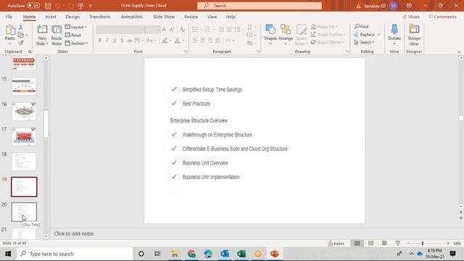The image size is (464, 261).
Task: Click the Save icon in title bar
Action: pos(48,6)
